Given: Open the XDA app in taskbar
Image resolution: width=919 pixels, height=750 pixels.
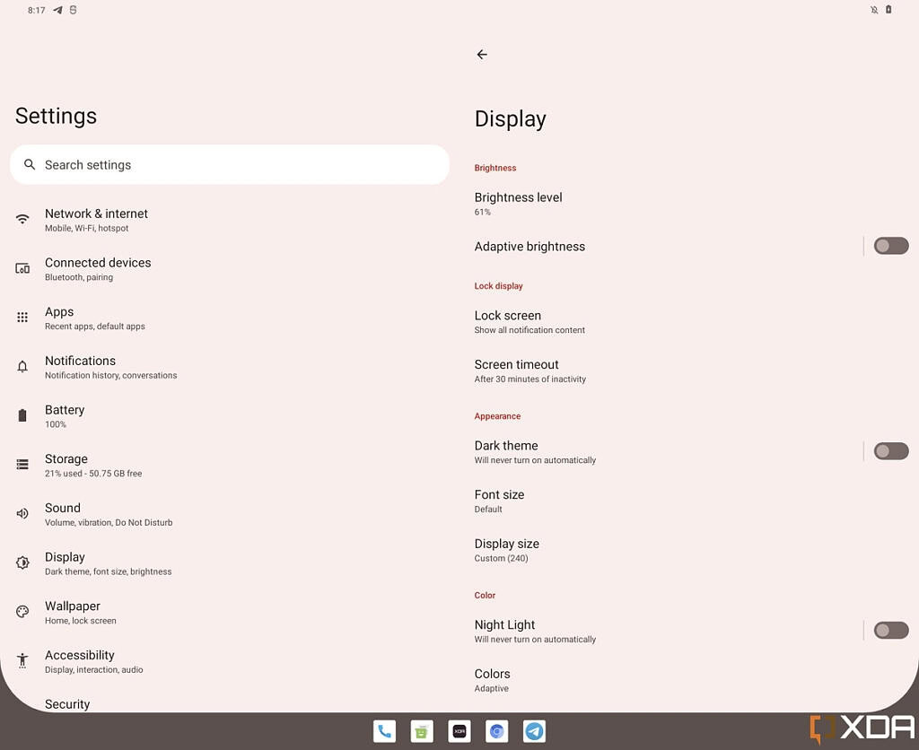Looking at the screenshot, I should (459, 731).
